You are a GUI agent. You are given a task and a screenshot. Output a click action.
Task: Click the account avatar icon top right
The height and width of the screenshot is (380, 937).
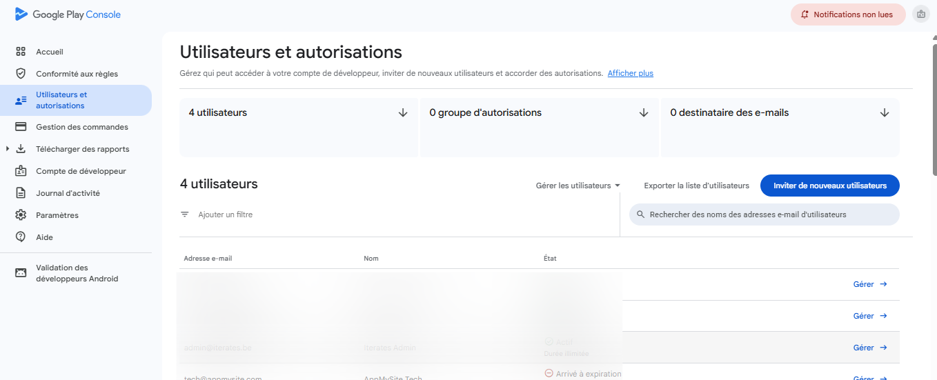pyautogui.click(x=921, y=14)
